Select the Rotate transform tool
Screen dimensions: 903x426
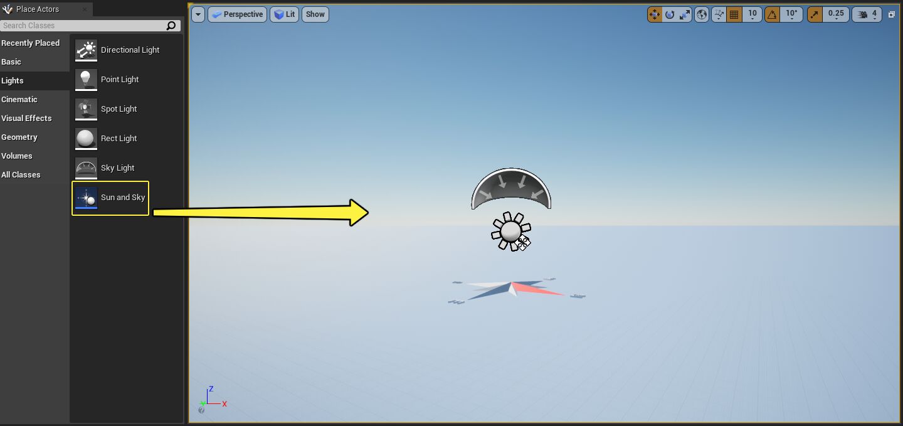coord(670,14)
